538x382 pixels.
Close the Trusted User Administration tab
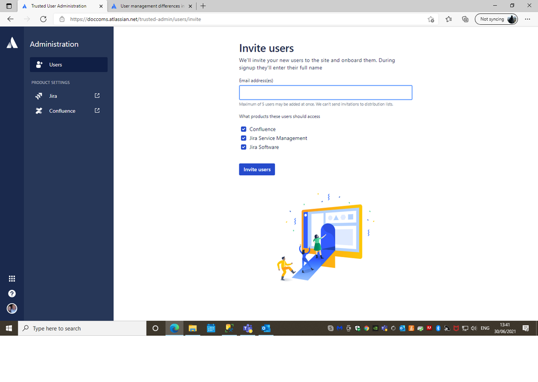(101, 6)
